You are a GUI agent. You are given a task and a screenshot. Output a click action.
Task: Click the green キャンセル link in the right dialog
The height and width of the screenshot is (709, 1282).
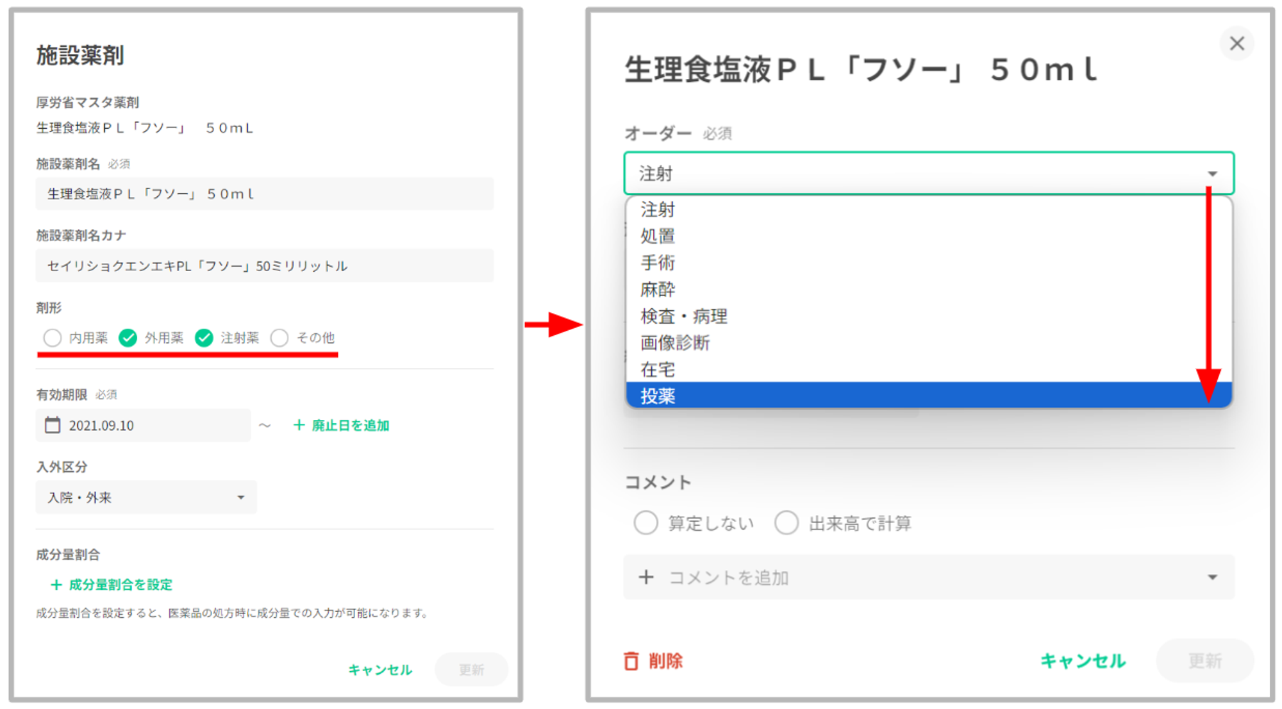(x=1083, y=661)
